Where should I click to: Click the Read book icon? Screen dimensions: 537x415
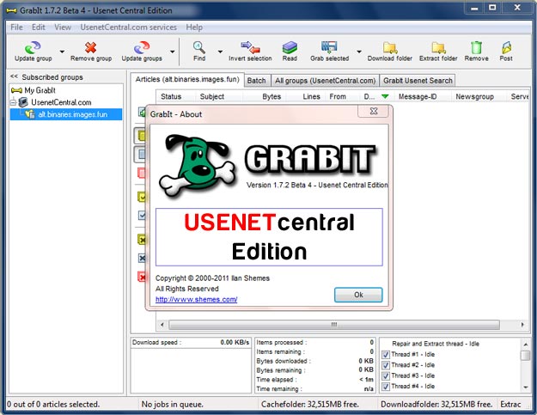coord(290,47)
